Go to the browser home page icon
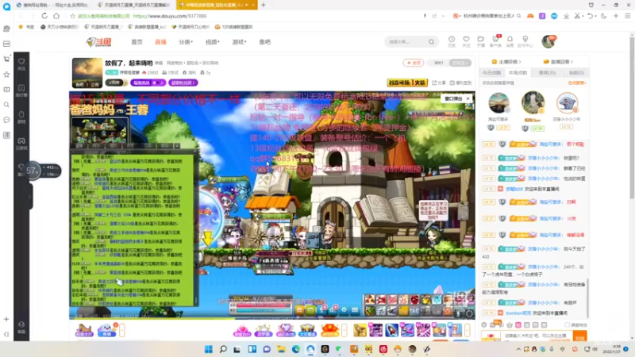This screenshot has height=357, width=635. point(56,16)
